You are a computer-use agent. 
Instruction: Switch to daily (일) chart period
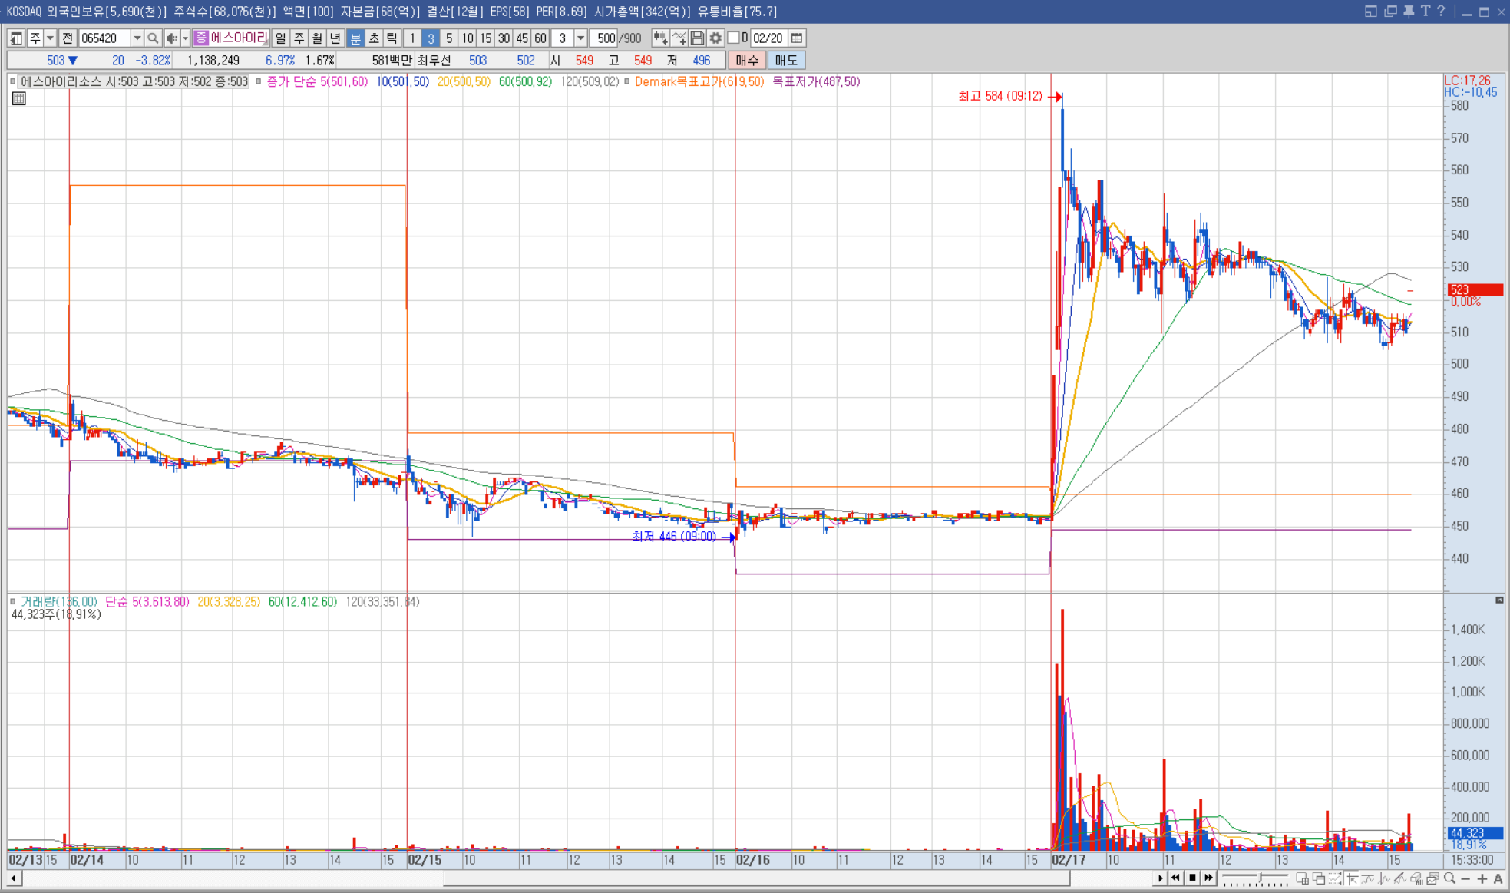click(281, 38)
